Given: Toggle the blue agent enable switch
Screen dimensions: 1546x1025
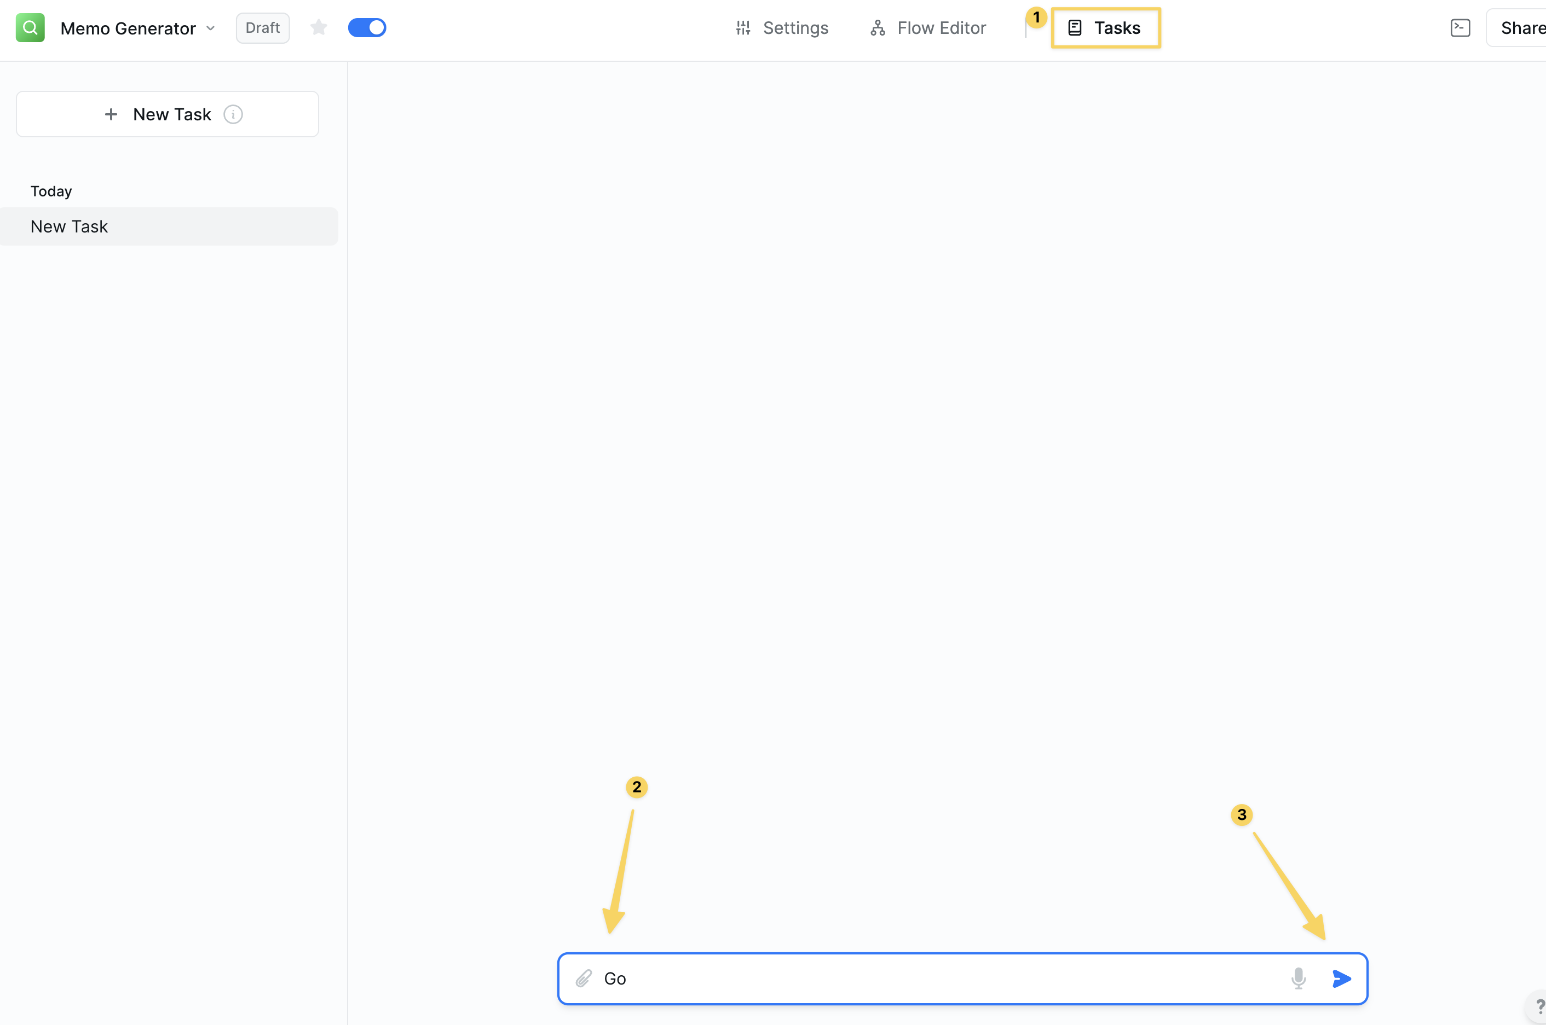Looking at the screenshot, I should 367,27.
